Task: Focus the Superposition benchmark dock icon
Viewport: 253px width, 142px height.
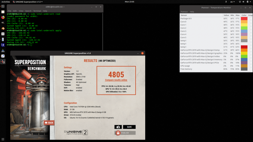Action: point(3,62)
